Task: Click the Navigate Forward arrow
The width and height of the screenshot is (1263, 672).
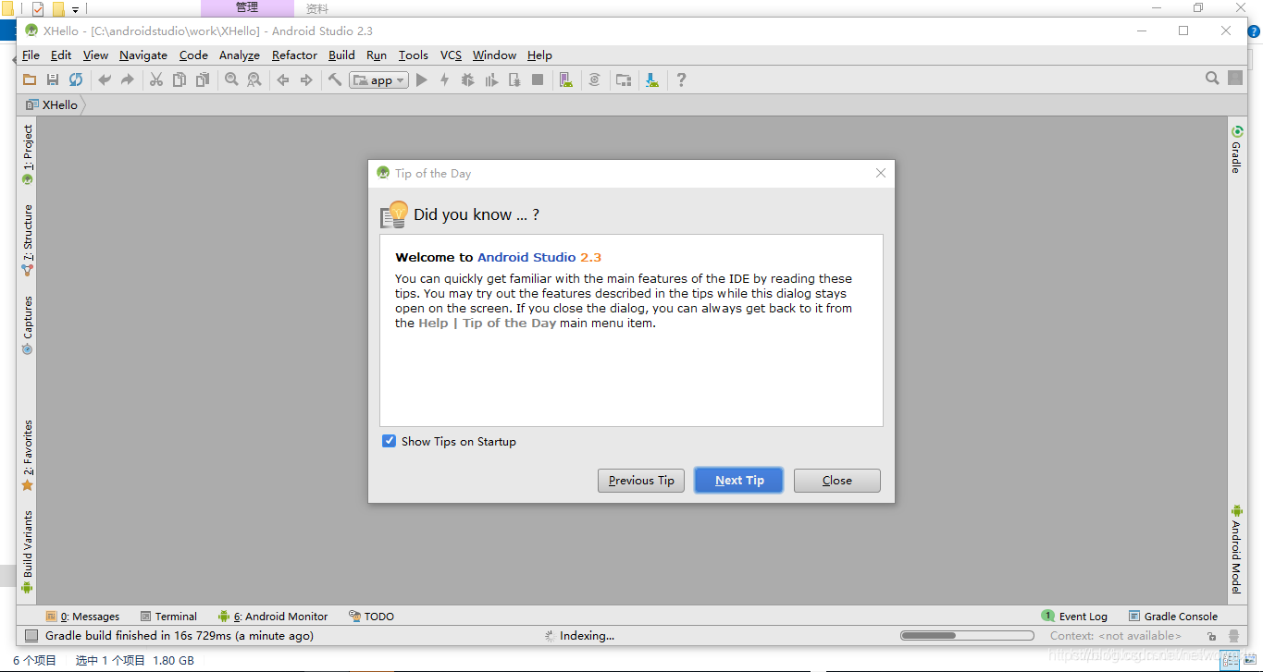Action: point(306,80)
